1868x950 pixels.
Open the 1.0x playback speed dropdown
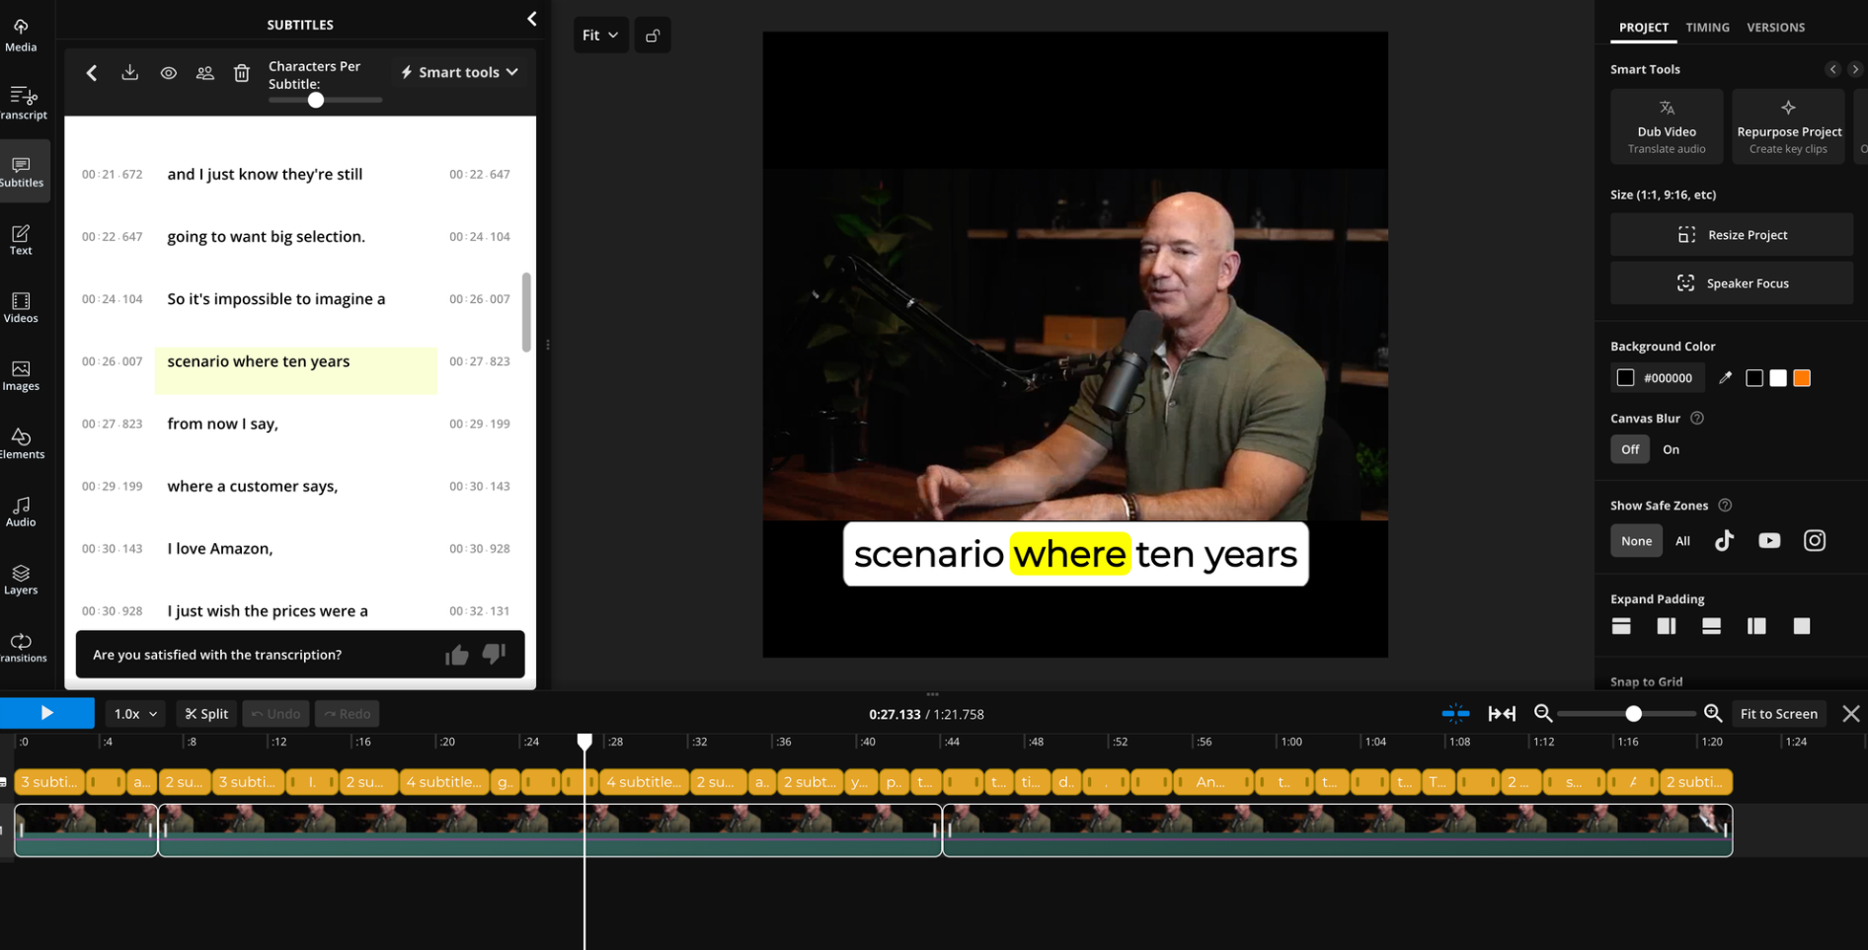(135, 714)
